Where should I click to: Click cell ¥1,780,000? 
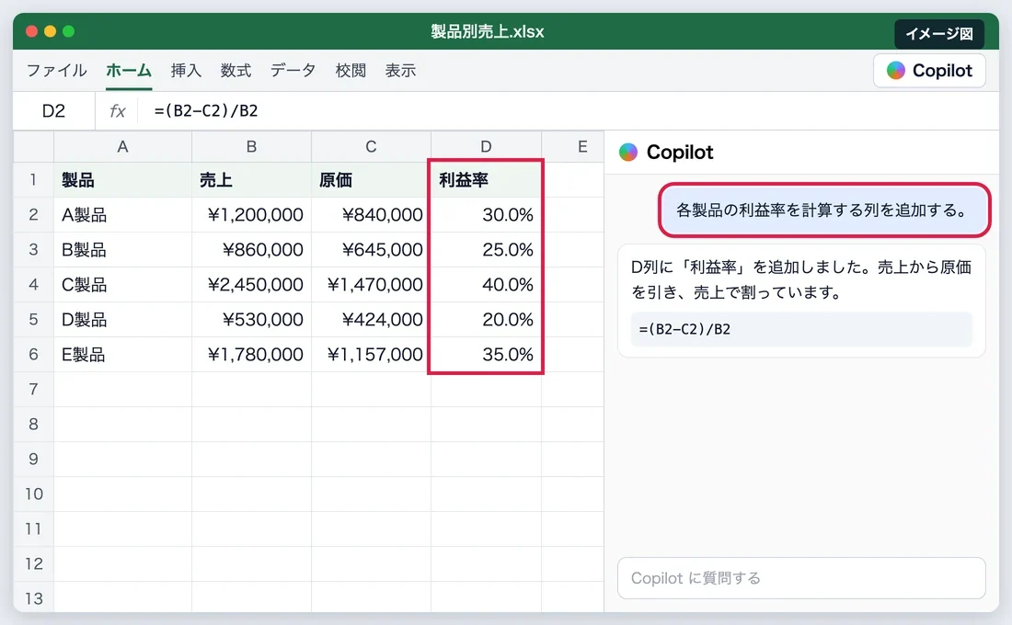tap(252, 354)
